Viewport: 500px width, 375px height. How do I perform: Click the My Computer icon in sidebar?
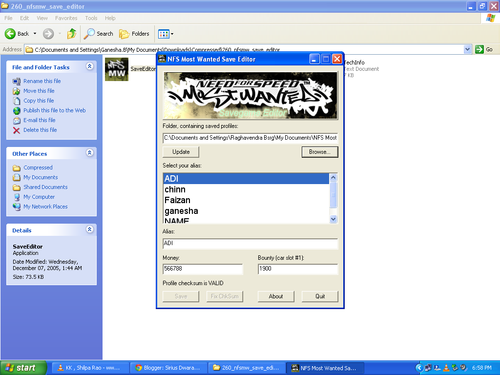[x=17, y=197]
